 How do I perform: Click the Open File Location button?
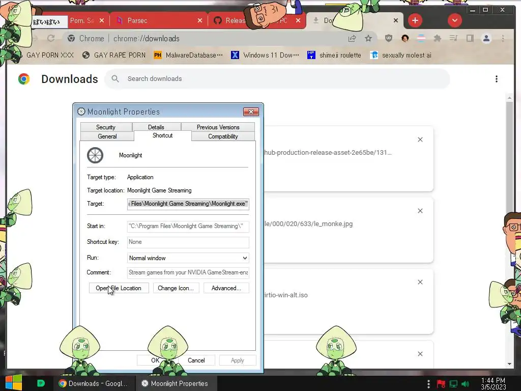119,288
